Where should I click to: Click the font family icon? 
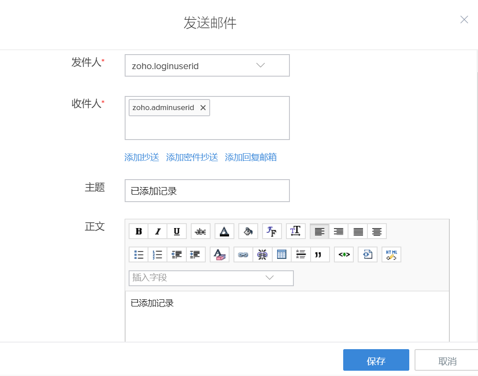[x=272, y=231]
